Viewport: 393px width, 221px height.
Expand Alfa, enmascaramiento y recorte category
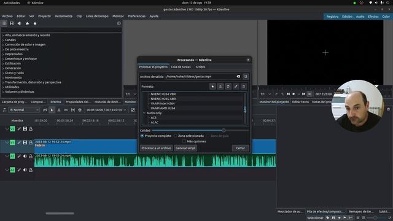[x=3, y=36]
